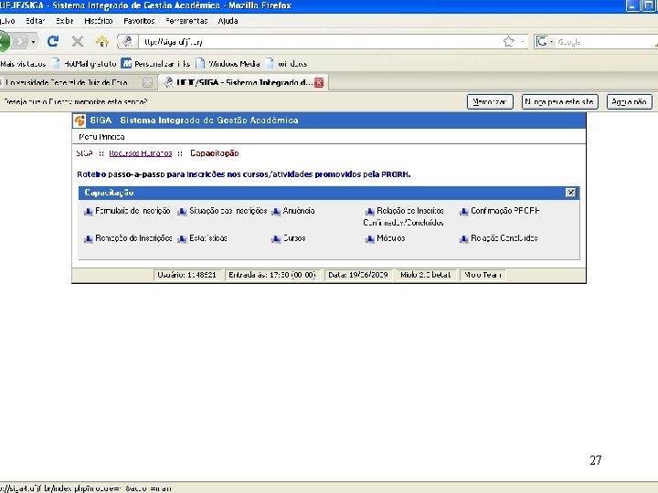
Task: Open the Histórico menu
Action: (98, 21)
